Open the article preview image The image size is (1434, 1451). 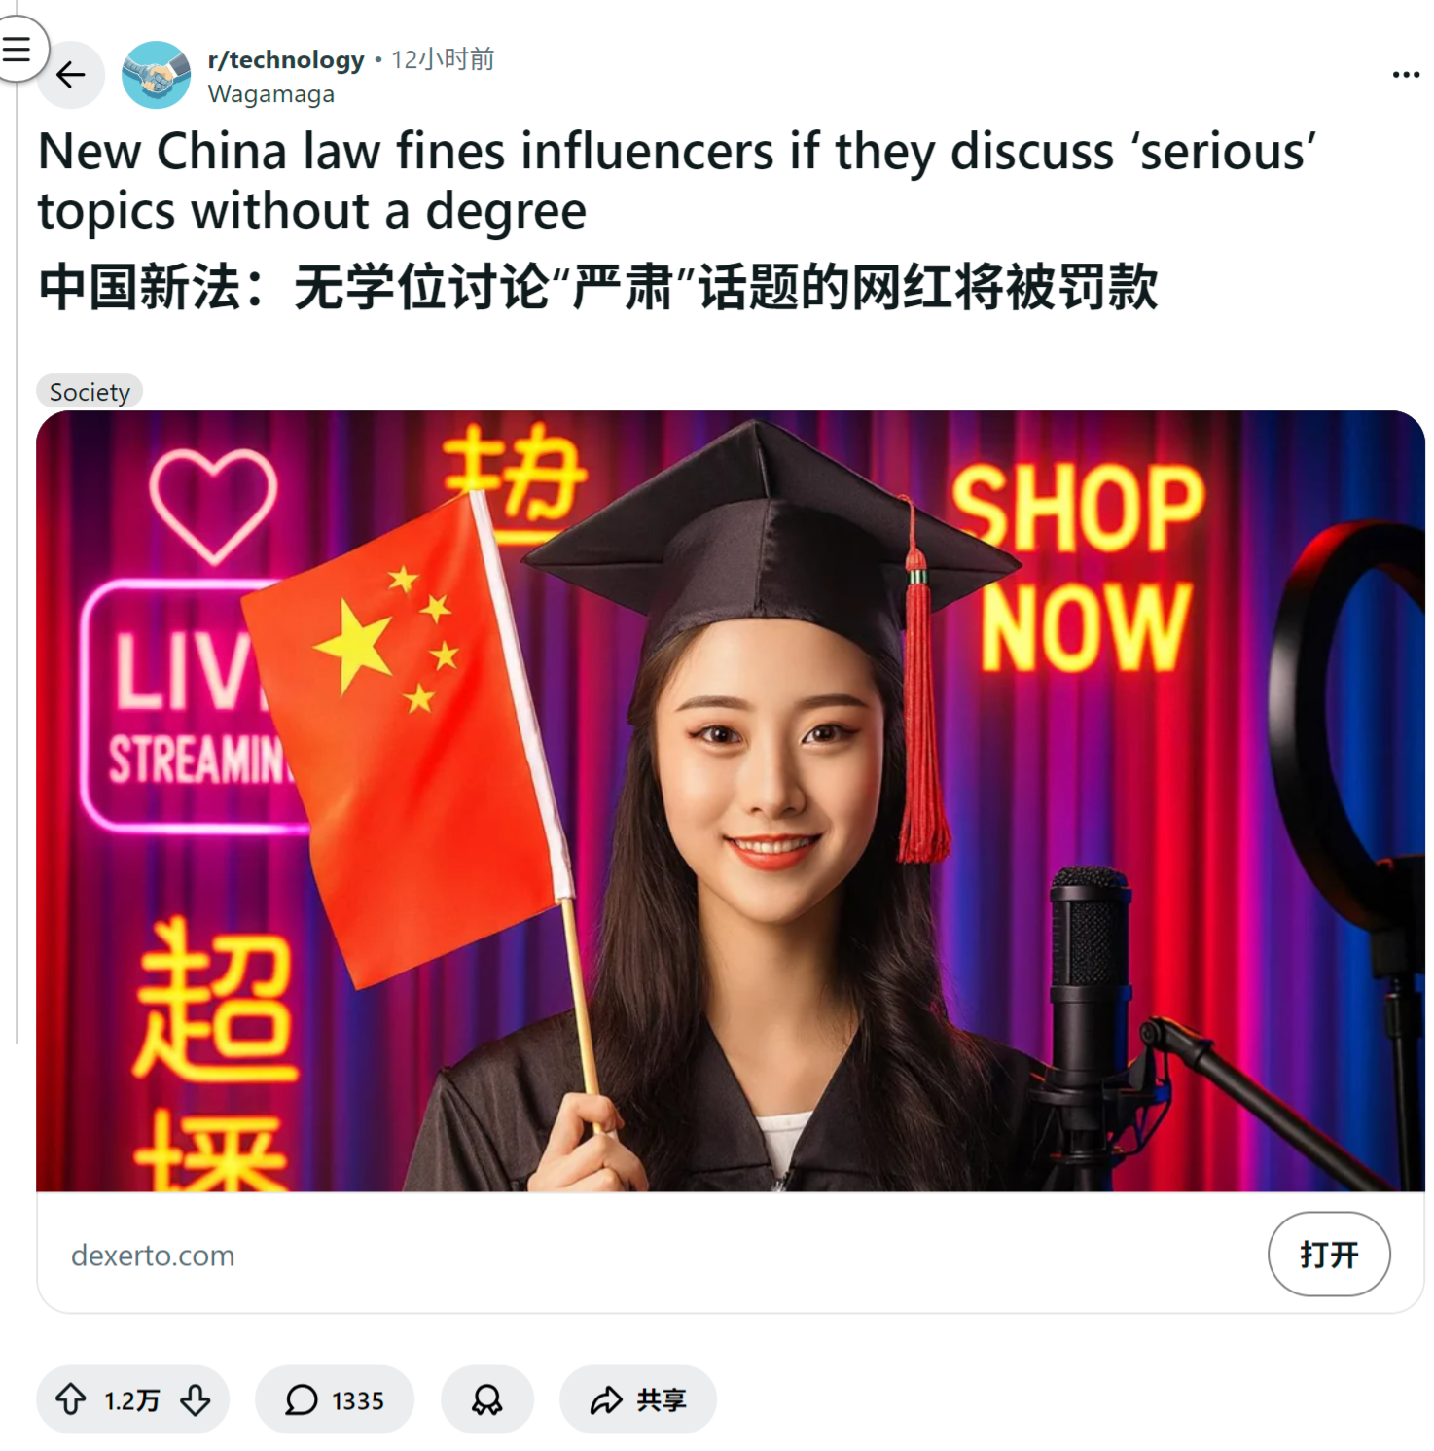point(731,801)
